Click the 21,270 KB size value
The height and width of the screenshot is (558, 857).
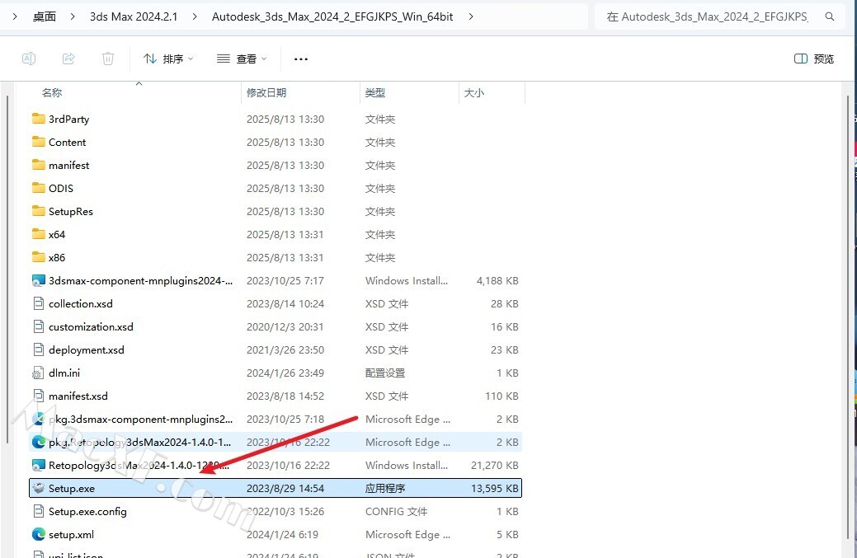(x=494, y=465)
